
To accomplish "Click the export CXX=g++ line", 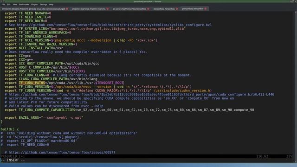I will (x=19, y=60).
